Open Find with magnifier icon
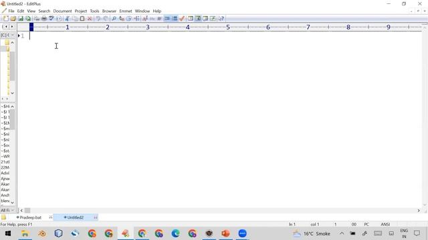This screenshot has width=428, height=240. pyautogui.click(x=114, y=19)
